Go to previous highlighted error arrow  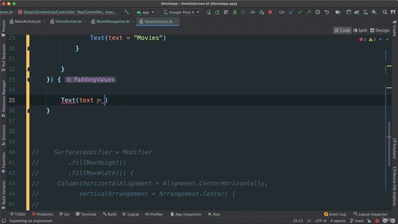[380, 39]
